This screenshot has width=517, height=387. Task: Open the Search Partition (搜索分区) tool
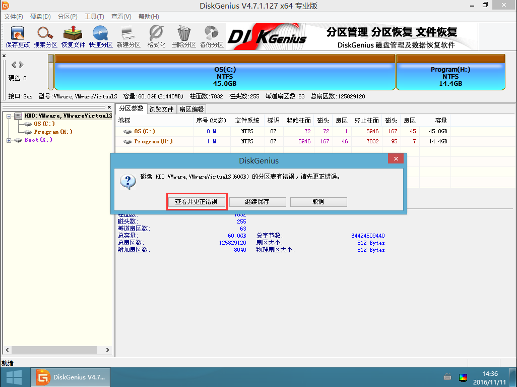click(45, 37)
